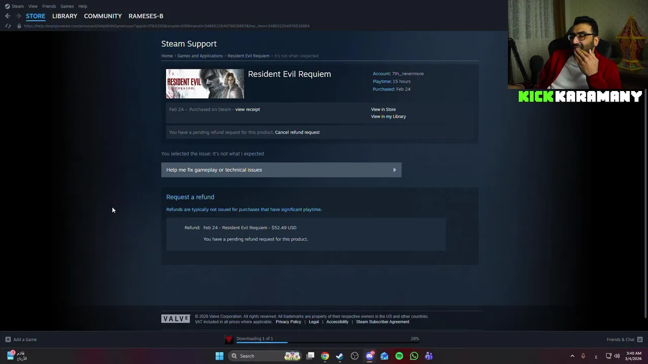Open the Privacy Policy link

click(289, 322)
